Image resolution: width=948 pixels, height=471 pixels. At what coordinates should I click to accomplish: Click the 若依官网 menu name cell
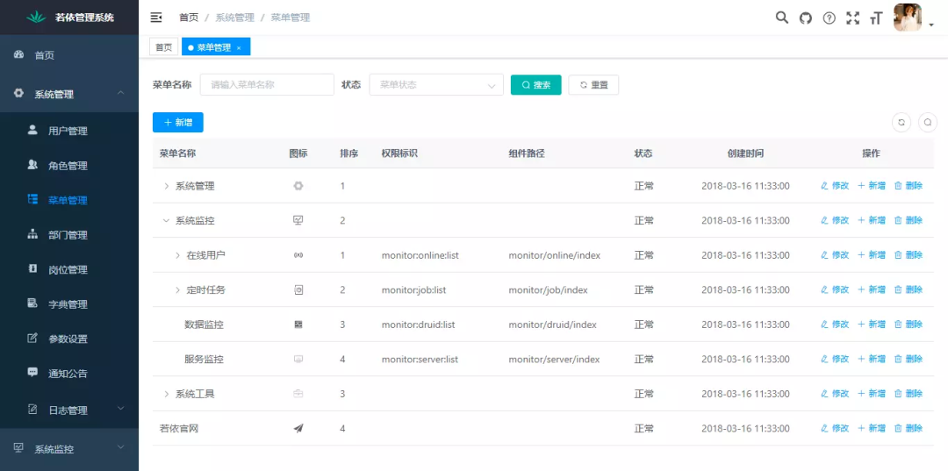coord(179,429)
